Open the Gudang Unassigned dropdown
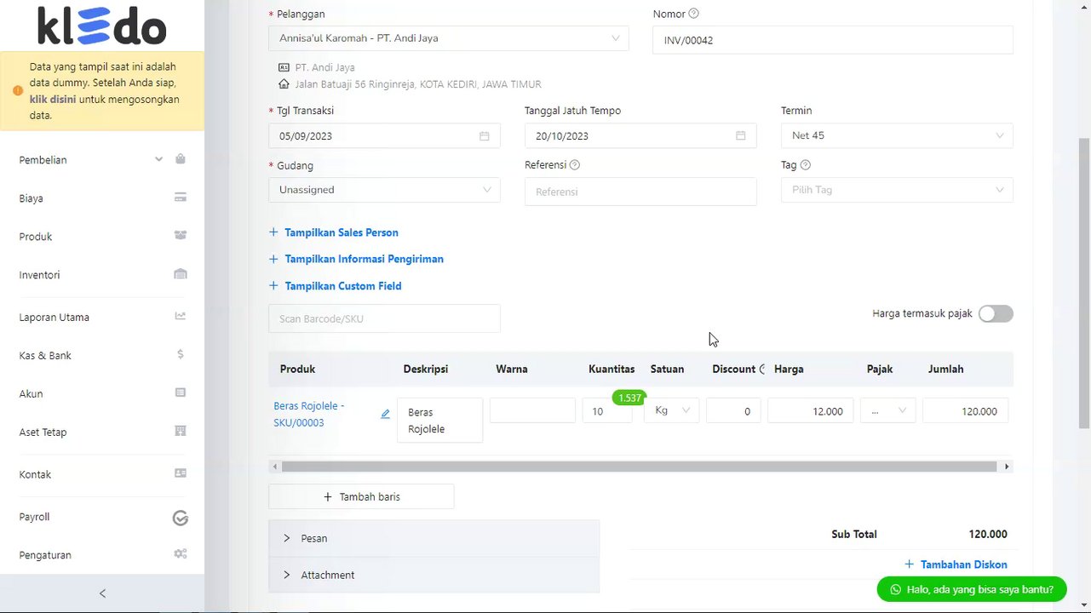The image size is (1091, 613). [384, 190]
